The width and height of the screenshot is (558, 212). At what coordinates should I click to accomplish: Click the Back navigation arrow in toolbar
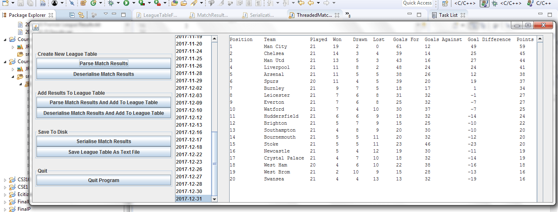311,3
